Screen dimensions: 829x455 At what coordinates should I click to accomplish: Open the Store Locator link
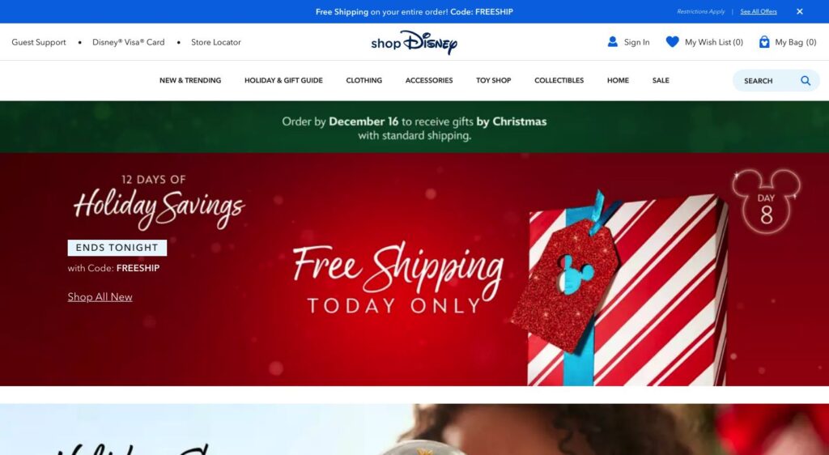coord(215,42)
